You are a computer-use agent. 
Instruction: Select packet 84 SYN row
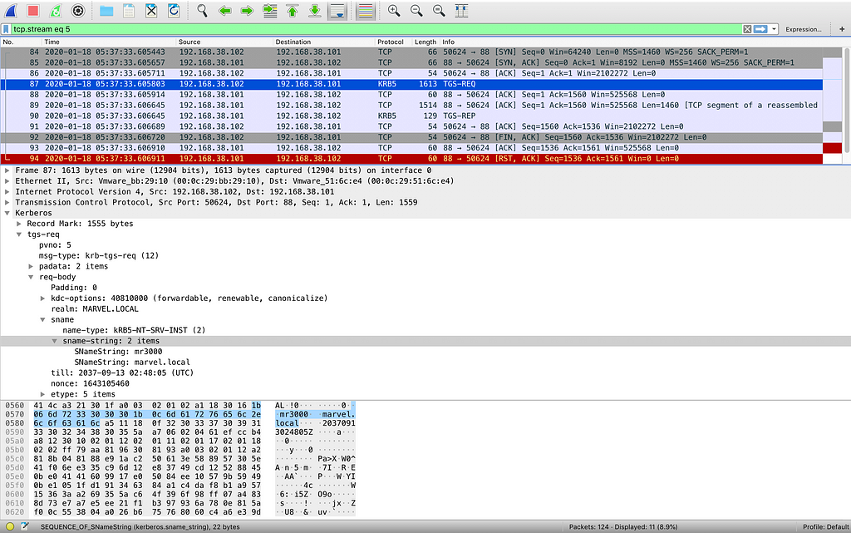tap(411, 52)
